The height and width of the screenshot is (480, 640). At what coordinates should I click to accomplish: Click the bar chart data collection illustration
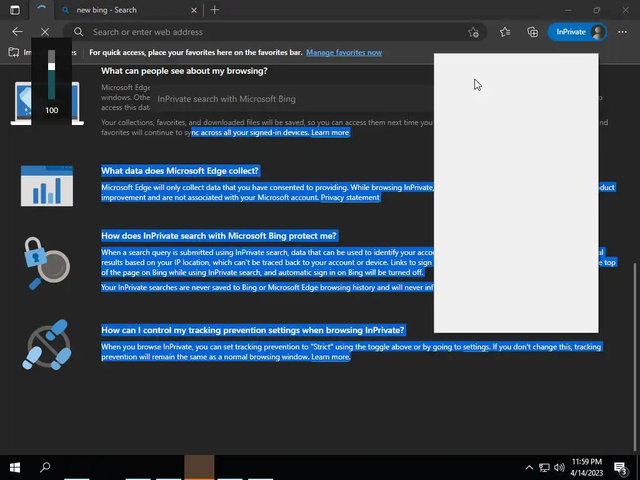47,186
